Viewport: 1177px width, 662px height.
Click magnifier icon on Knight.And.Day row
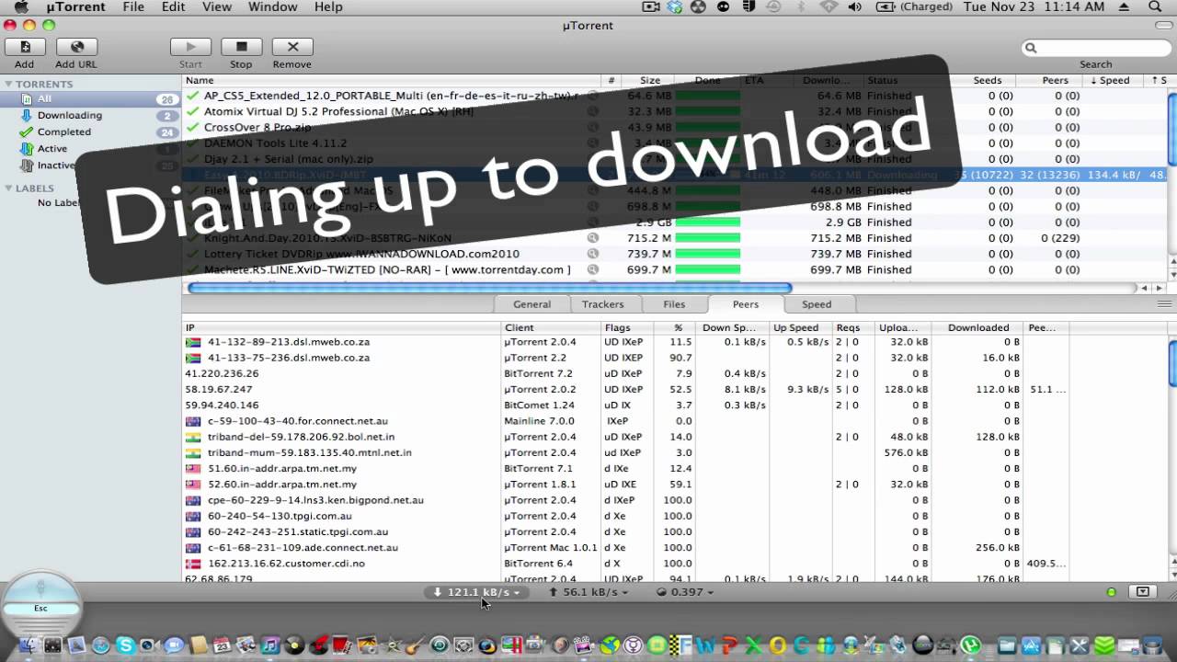tap(593, 238)
